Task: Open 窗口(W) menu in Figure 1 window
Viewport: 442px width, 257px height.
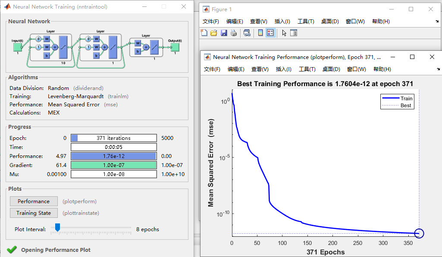Action: pos(355,22)
